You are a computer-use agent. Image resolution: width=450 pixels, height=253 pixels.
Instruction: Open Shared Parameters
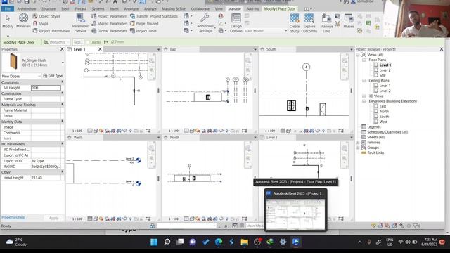pyautogui.click(x=110, y=23)
